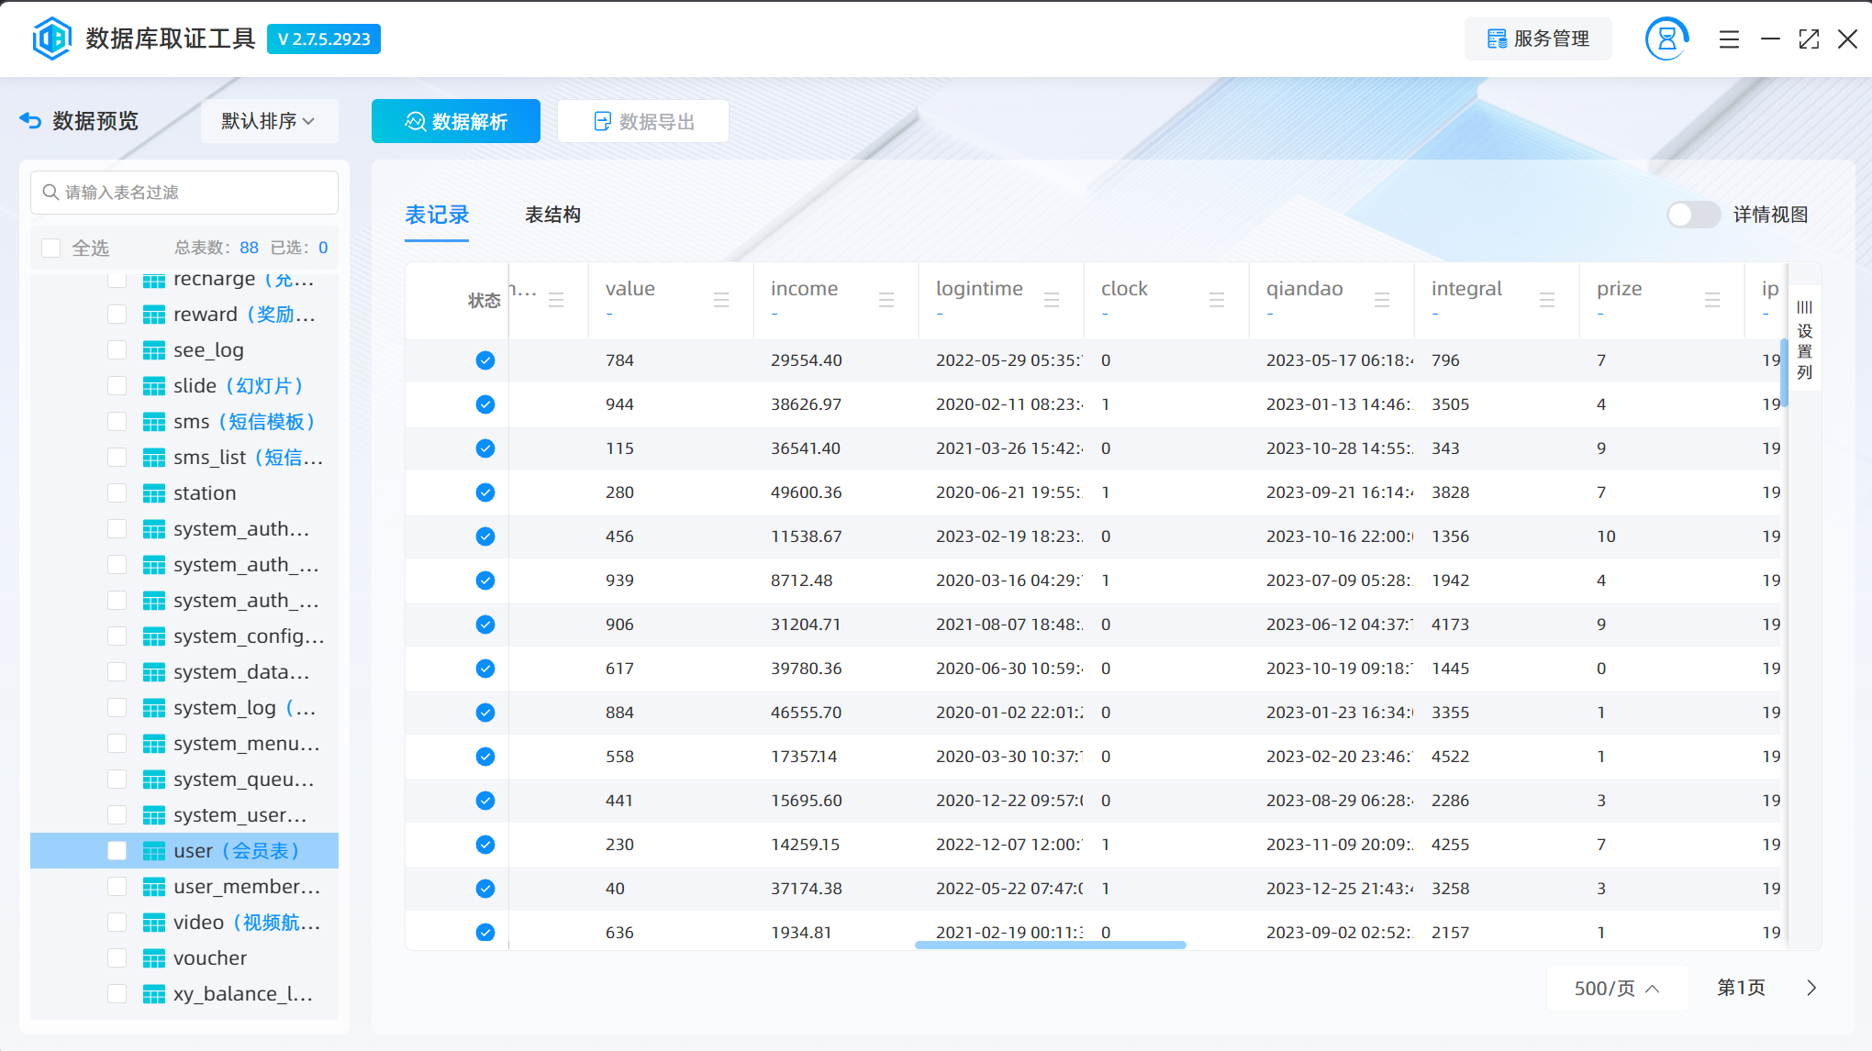The image size is (1872, 1051).
Task: Open value column menu icon
Action: (x=721, y=300)
